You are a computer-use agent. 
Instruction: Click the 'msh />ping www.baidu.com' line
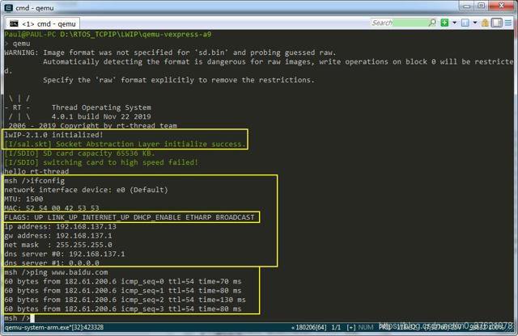coord(56,272)
